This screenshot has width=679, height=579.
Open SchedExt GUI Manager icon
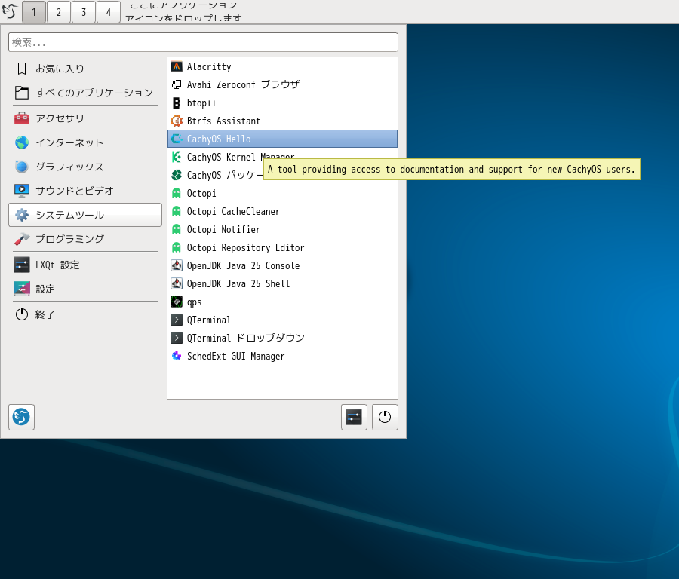tap(177, 356)
